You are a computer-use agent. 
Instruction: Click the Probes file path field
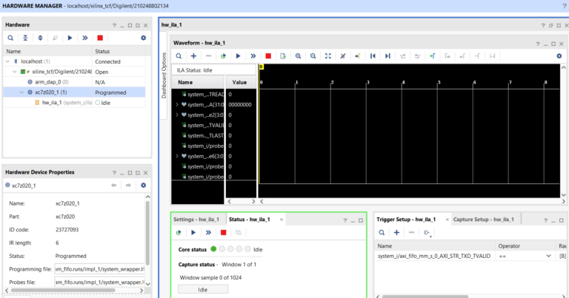pyautogui.click(x=100, y=282)
